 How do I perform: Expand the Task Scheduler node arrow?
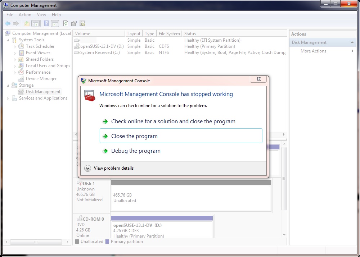pos(15,46)
